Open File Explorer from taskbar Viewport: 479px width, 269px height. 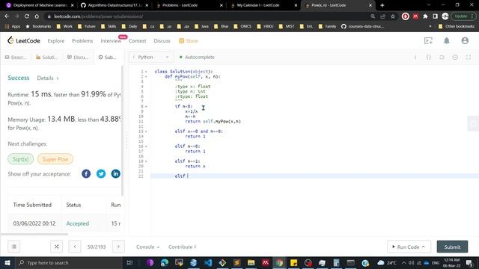[x=251, y=262]
